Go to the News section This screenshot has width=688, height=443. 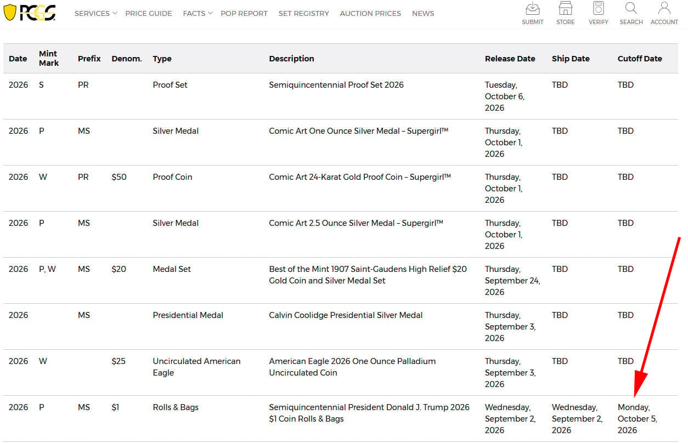423,13
